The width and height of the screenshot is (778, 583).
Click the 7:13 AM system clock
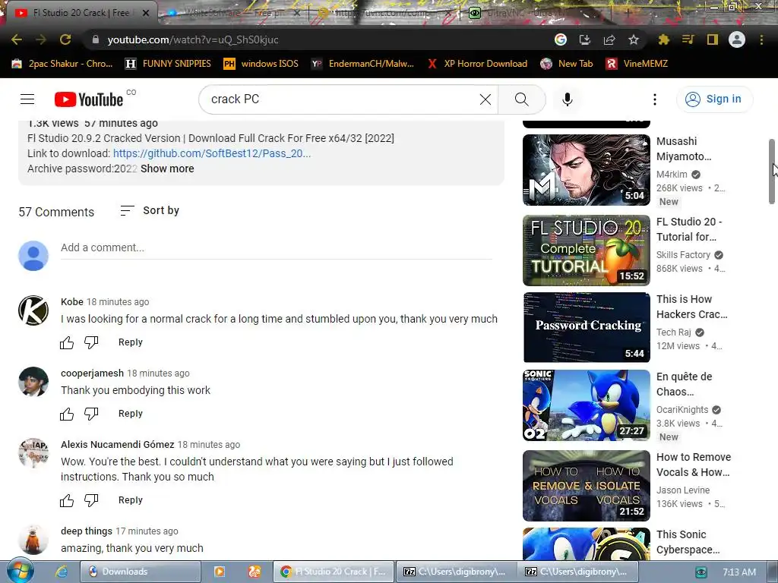point(739,572)
